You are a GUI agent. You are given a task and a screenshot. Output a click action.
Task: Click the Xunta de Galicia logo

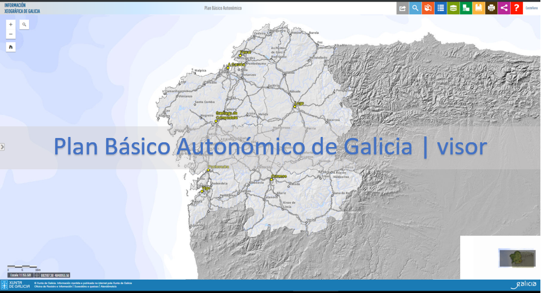click(15, 285)
